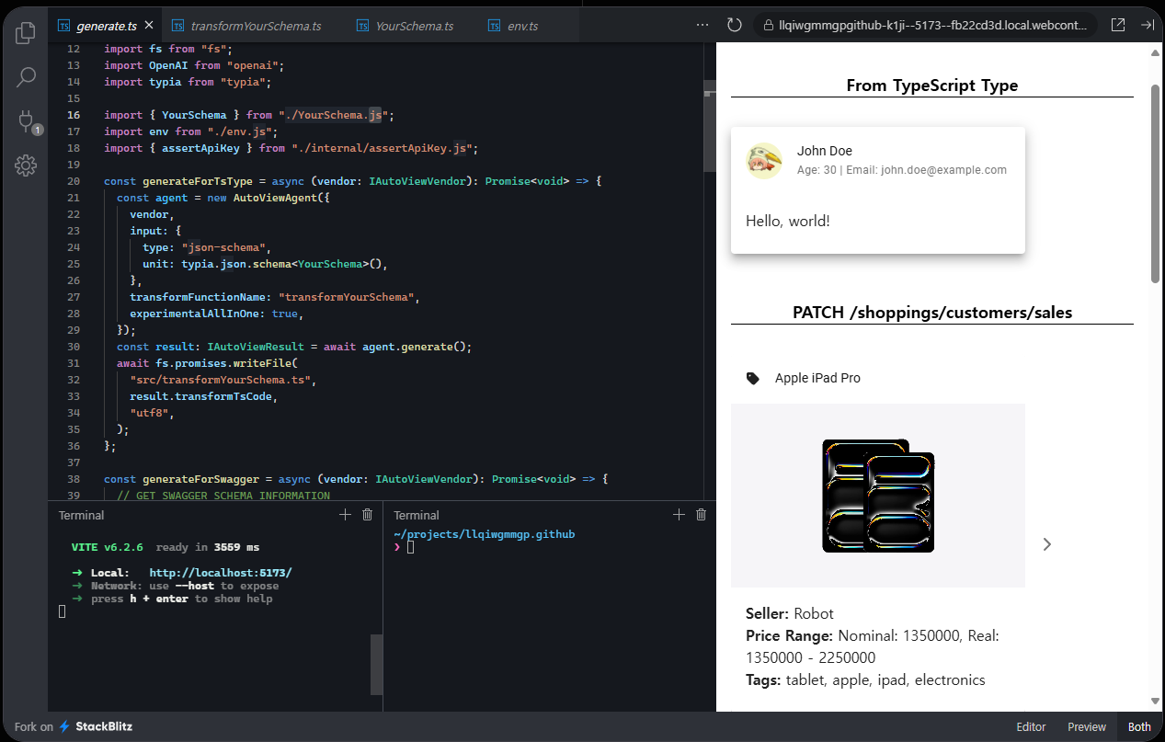Click the 'Seller: Robot' line
Image resolution: width=1165 pixels, height=742 pixels.
[x=790, y=613]
